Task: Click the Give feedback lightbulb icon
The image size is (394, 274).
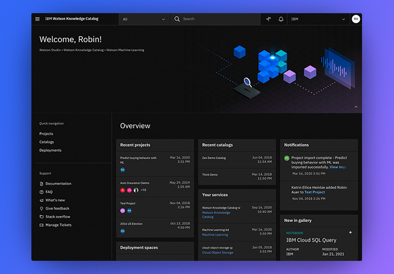Action: 42,208
